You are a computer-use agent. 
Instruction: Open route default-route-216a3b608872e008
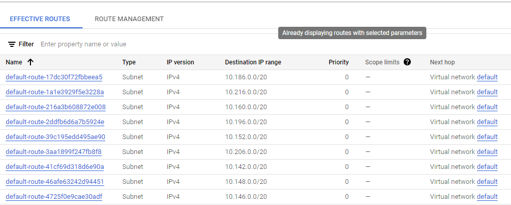(56, 107)
